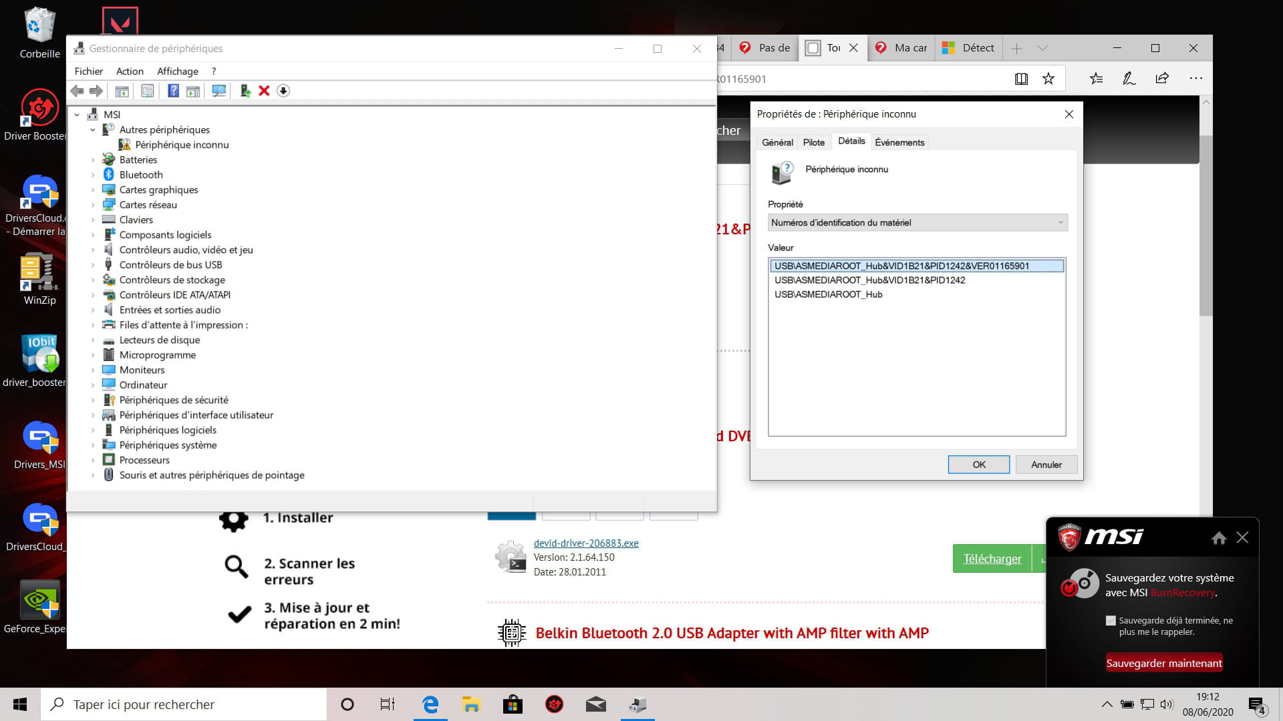The height and width of the screenshot is (721, 1283).
Task: Select value 'USB\ASMEDIAROOT_Hub' in the list
Action: pyautogui.click(x=828, y=294)
